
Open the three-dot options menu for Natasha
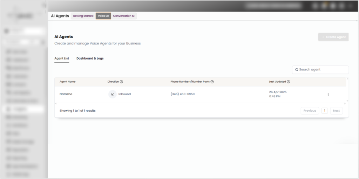(328, 94)
